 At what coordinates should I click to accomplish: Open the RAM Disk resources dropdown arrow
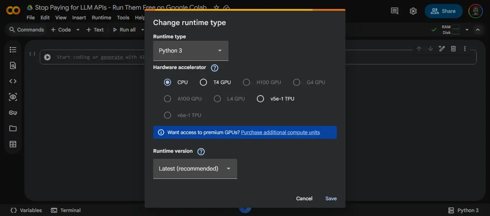pos(467,30)
